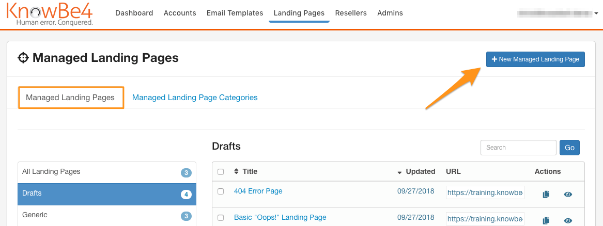Screen dimensions: 603x226
Task: Click New Managed Landing Page button
Action: pyautogui.click(x=535, y=59)
